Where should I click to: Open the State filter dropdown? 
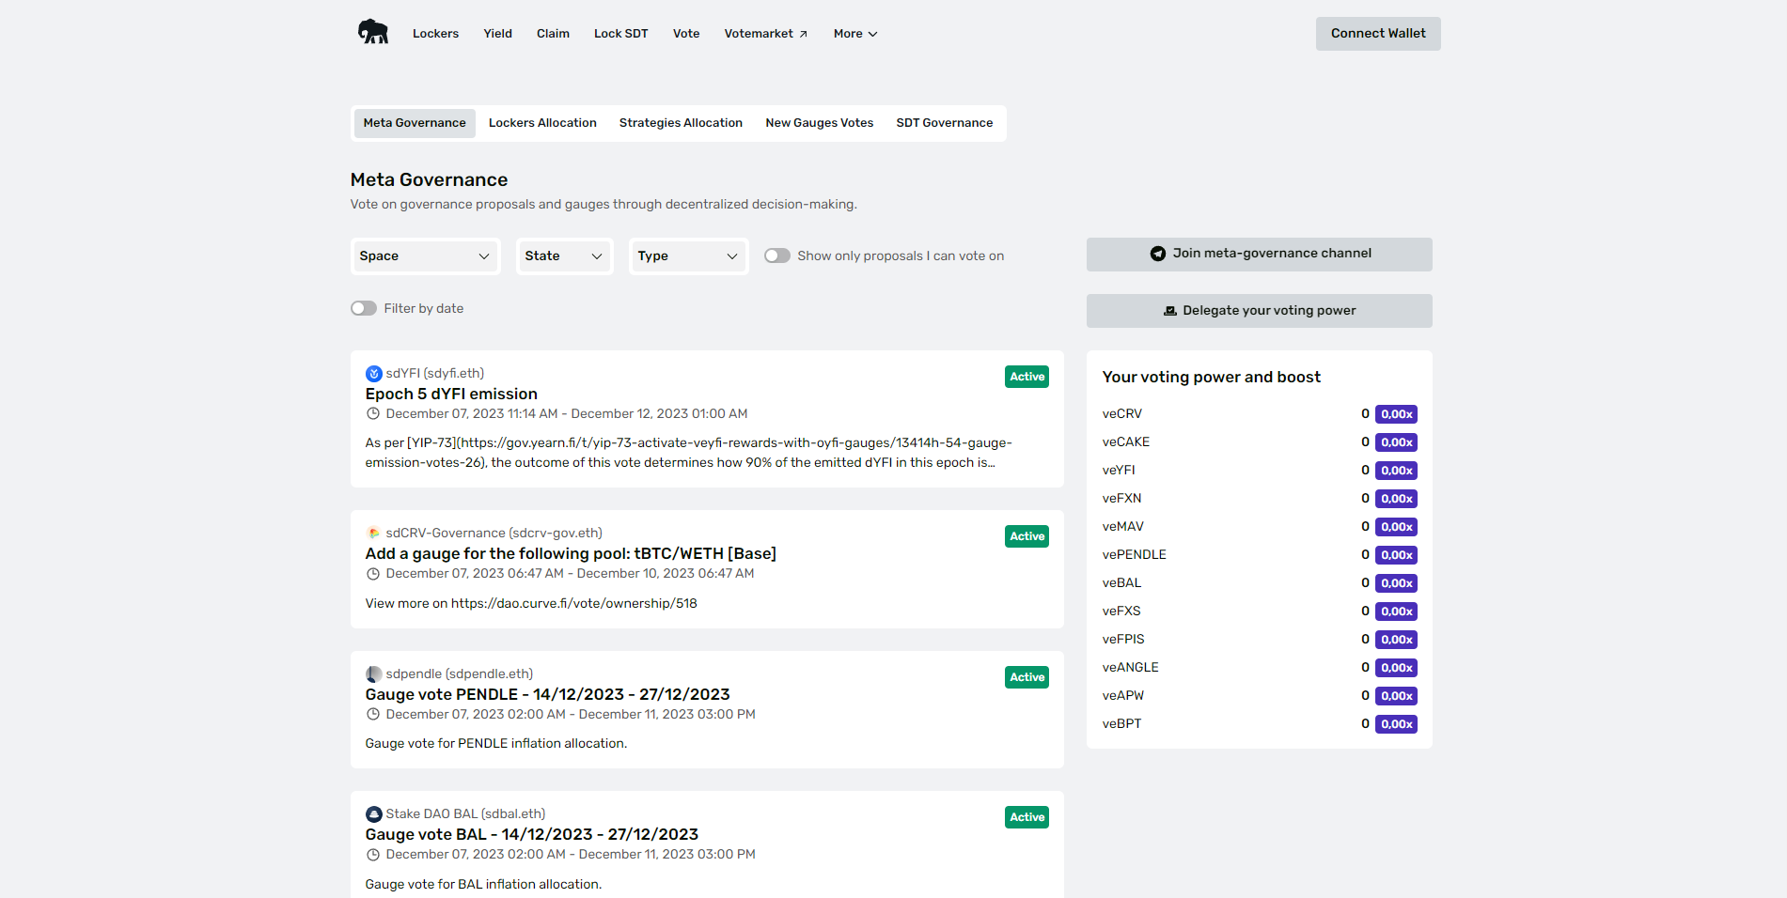[564, 256]
